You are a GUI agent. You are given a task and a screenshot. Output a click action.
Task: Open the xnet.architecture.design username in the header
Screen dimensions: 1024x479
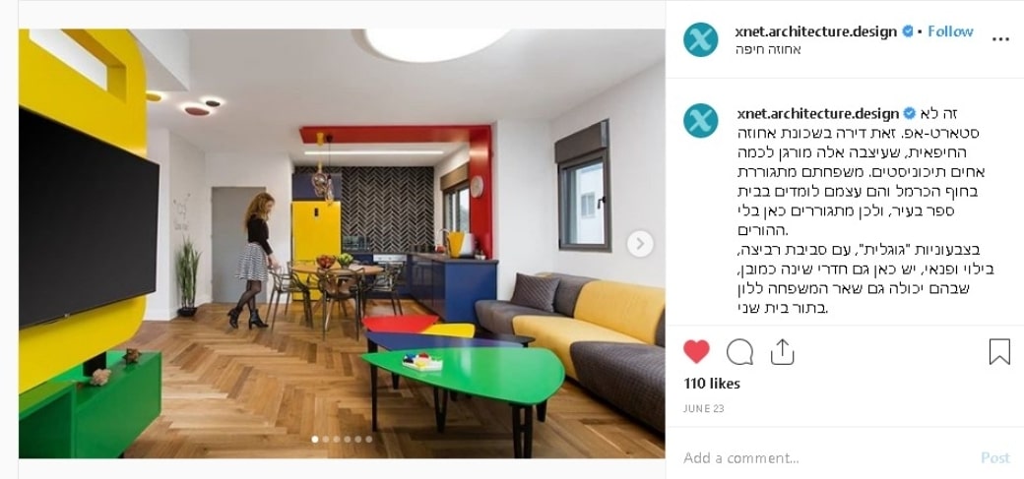click(815, 31)
